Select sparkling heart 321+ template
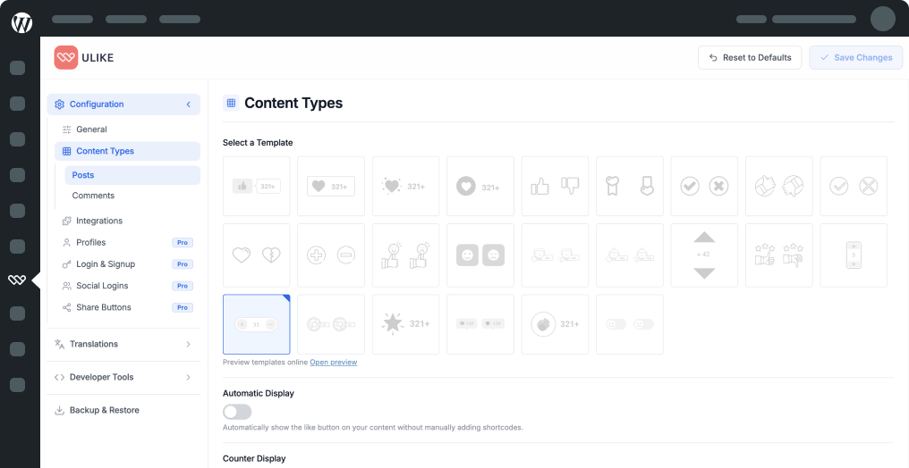Image resolution: width=909 pixels, height=468 pixels. coord(406,187)
